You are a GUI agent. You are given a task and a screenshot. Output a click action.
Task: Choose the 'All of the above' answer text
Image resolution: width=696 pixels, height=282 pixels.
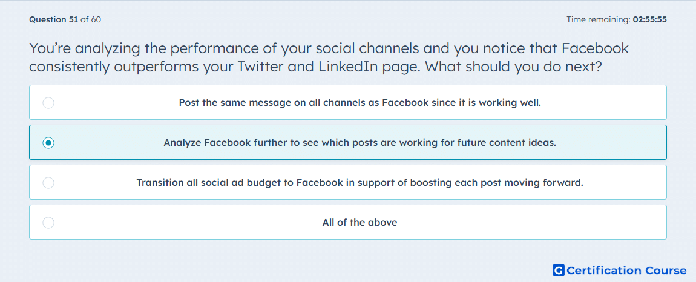tap(360, 223)
